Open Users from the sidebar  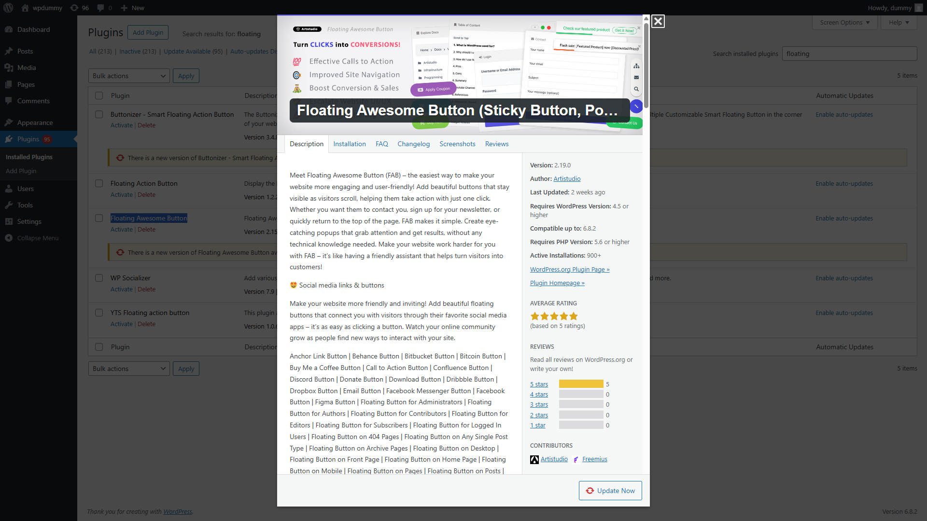tap(26, 189)
